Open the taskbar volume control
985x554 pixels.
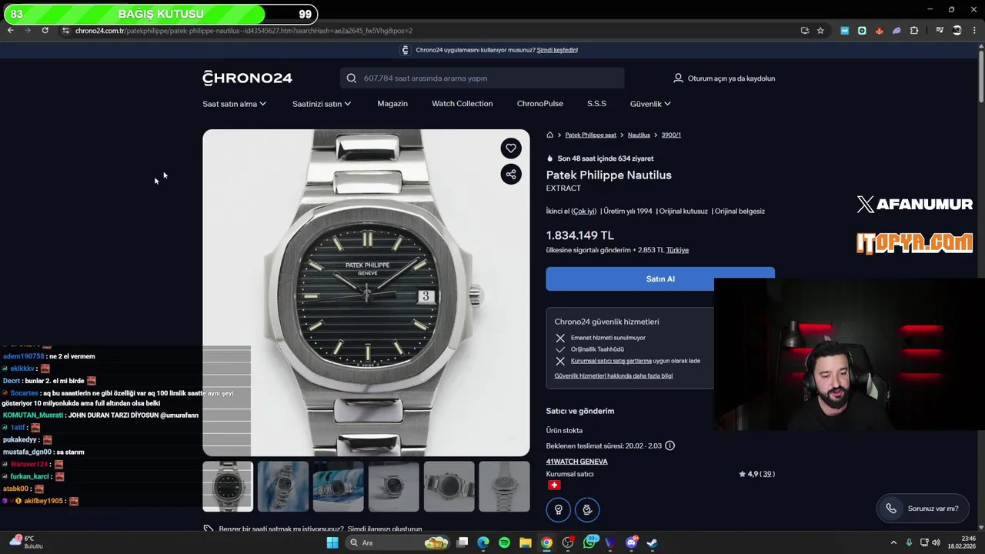pyautogui.click(x=936, y=542)
